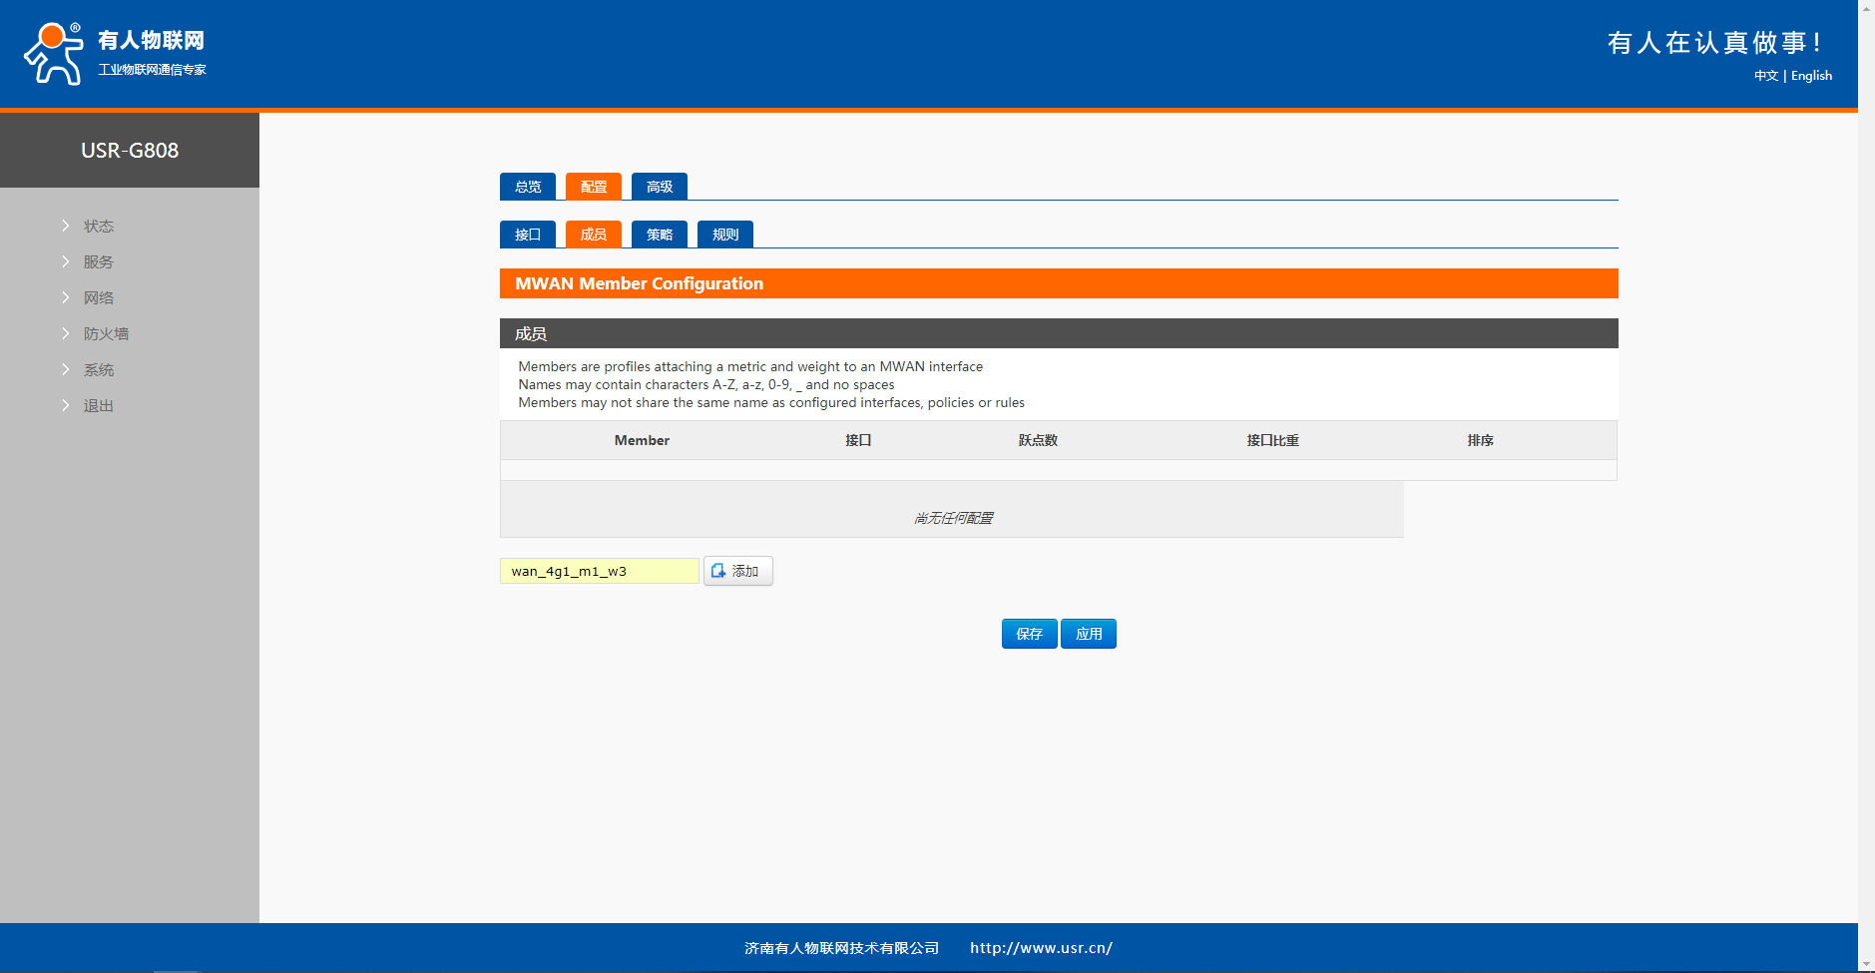Image resolution: width=1875 pixels, height=973 pixels.
Task: Switch to the 总览 tab
Action: point(528,187)
